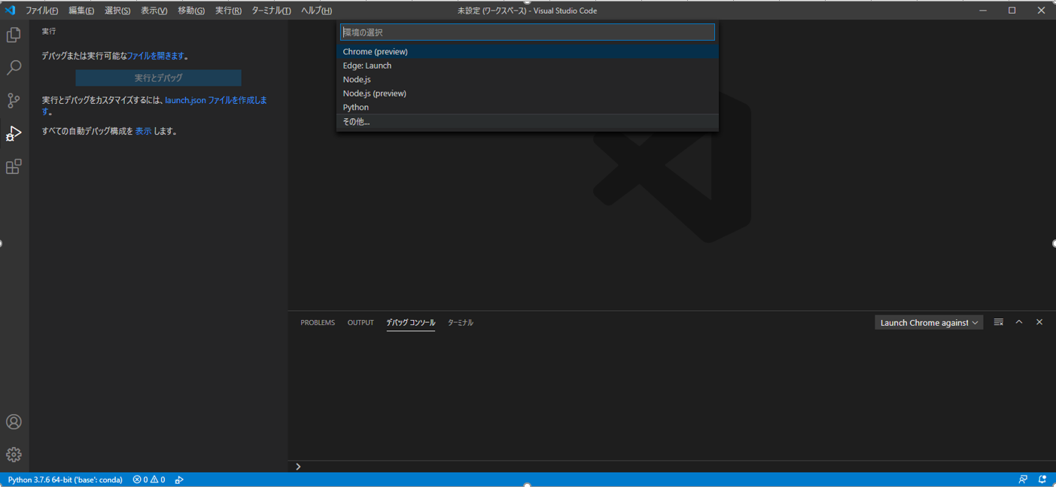Viewport: 1056px width, 487px height.
Task: Select その他... option
Action: [x=527, y=121]
